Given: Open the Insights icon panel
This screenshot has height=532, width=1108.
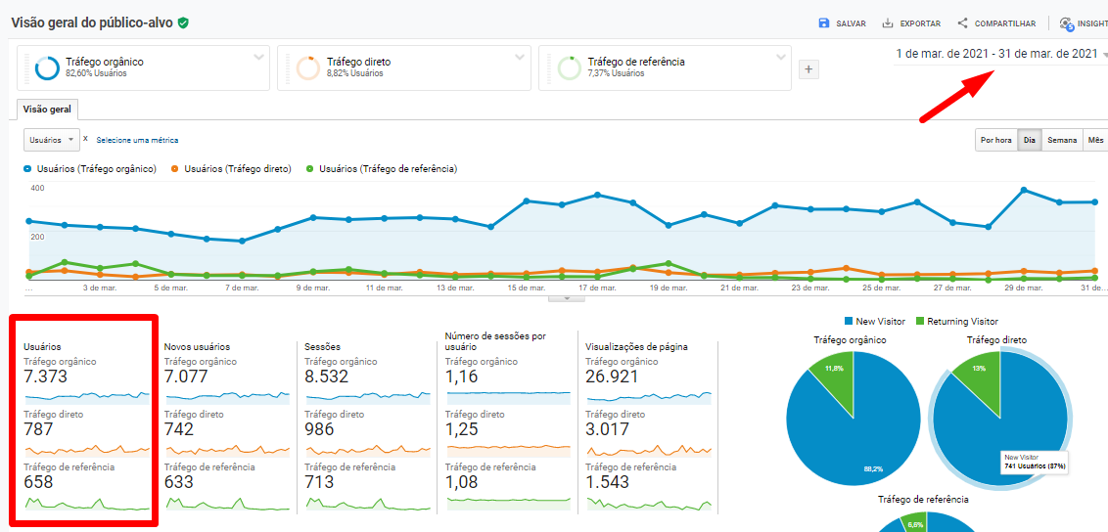Looking at the screenshot, I should (x=1066, y=23).
